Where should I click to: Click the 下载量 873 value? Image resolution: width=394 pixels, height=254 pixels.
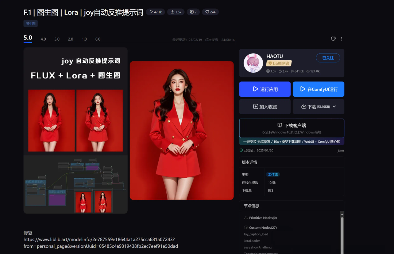(x=271, y=190)
